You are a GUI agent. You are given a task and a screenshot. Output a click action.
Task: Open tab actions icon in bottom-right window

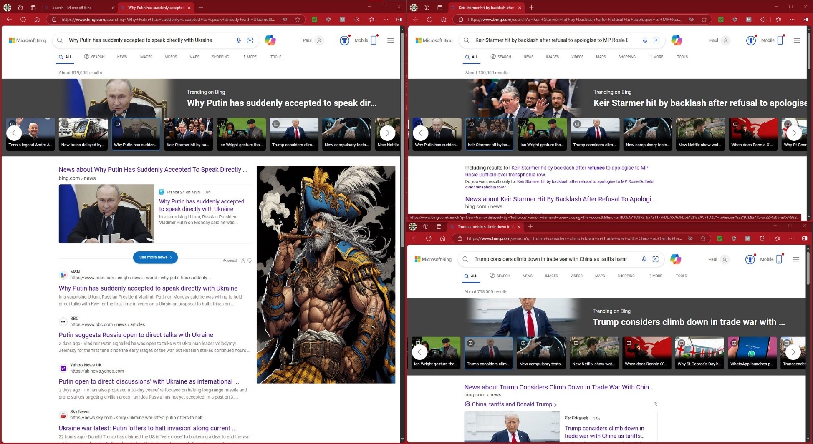439,226
